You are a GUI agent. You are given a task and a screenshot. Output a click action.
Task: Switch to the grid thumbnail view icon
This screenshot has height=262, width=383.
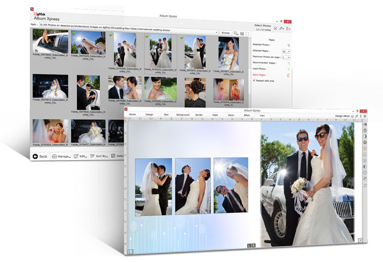tap(242, 33)
